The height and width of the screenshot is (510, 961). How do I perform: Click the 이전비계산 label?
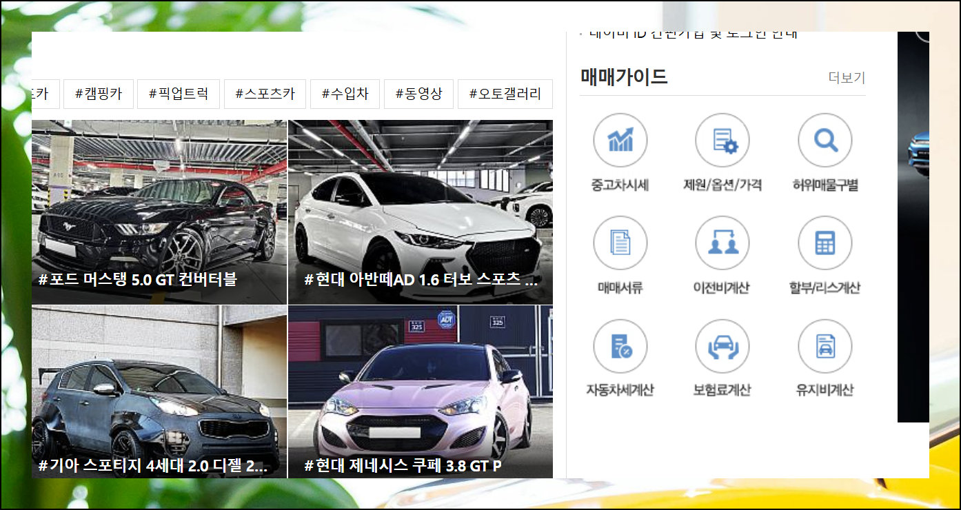722,288
